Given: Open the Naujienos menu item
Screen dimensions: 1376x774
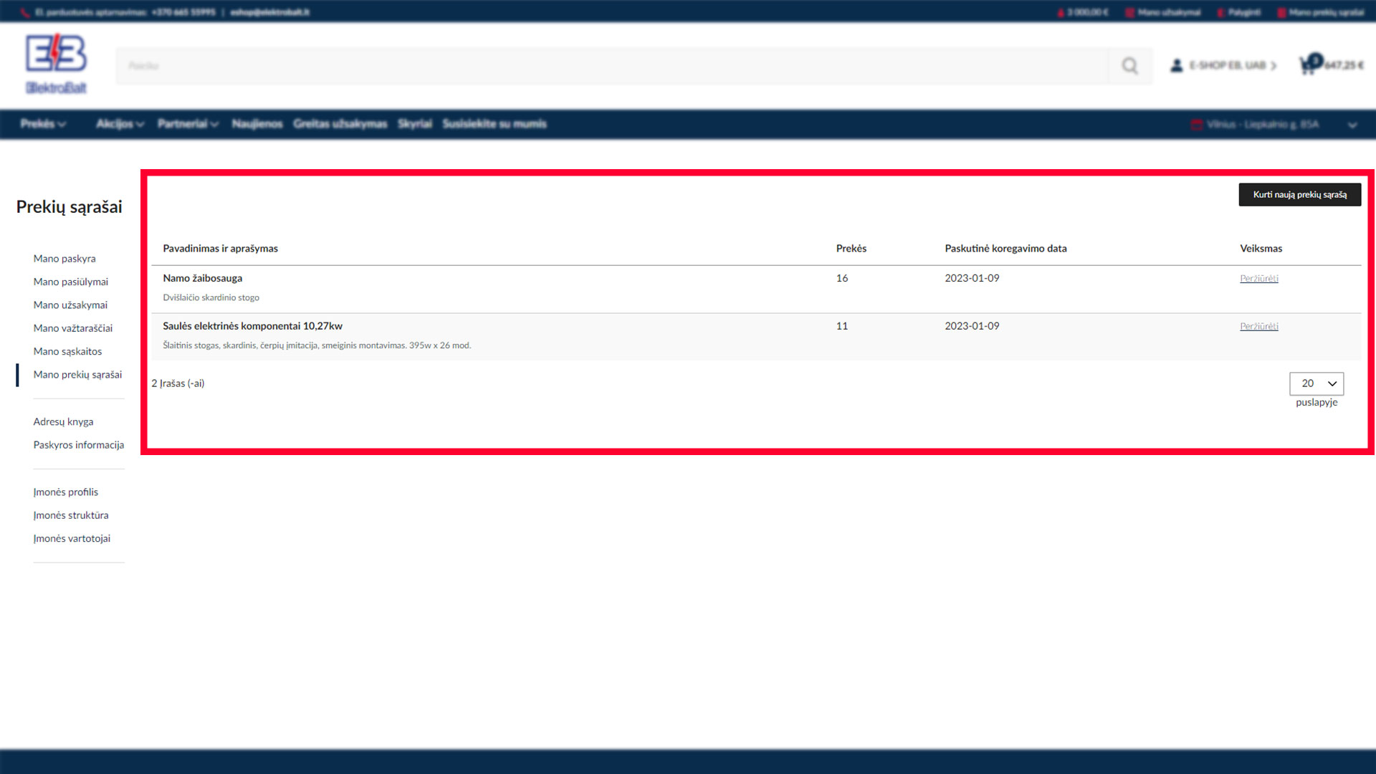Looking at the screenshot, I should click(x=257, y=124).
